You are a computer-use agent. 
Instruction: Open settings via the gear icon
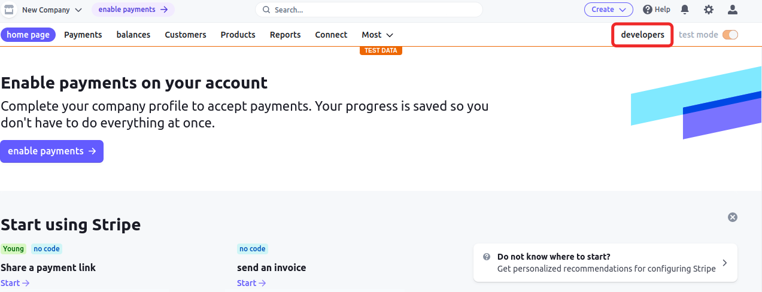tap(709, 10)
